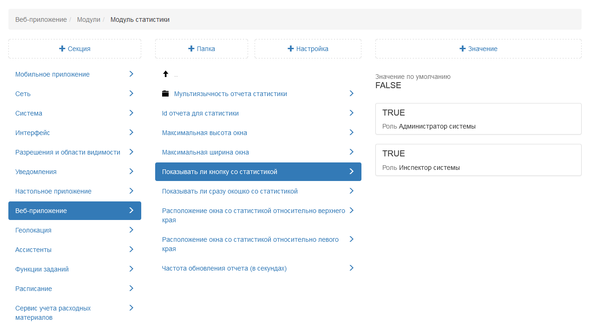This screenshot has width=590, height=336.
Task: Click the up arrow to go back
Action: pos(165,74)
